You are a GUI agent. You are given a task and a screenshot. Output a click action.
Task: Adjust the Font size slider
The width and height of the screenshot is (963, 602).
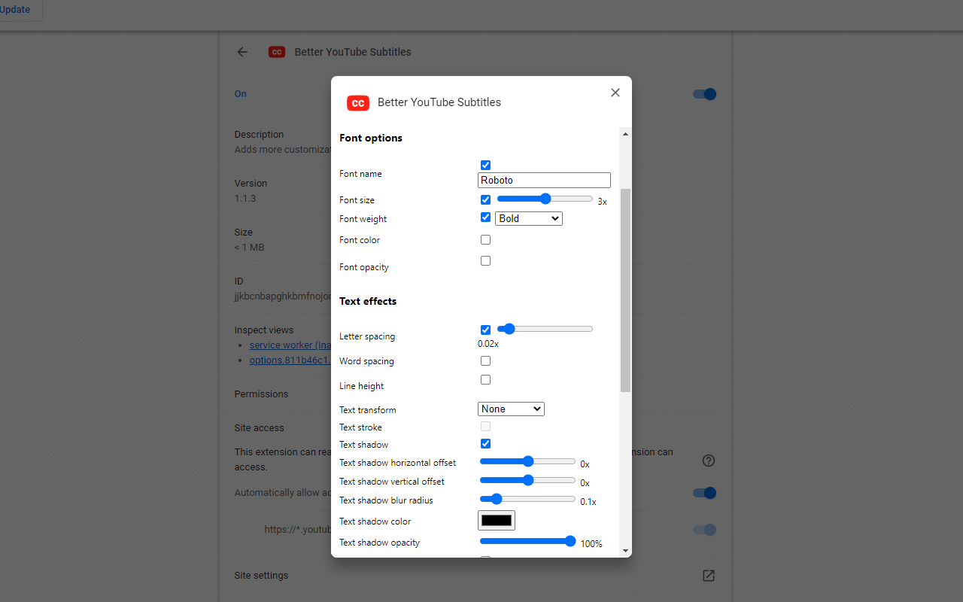545,199
